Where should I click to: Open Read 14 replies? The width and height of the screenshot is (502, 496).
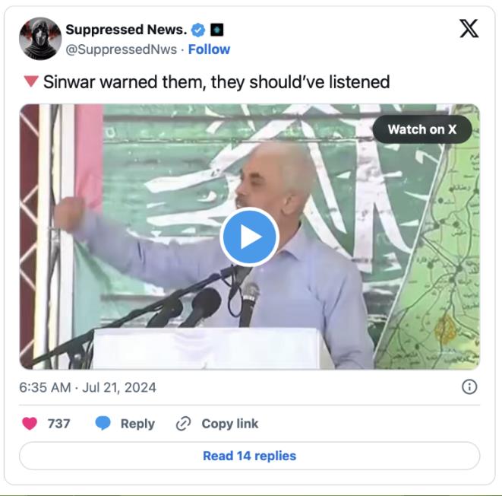(249, 456)
